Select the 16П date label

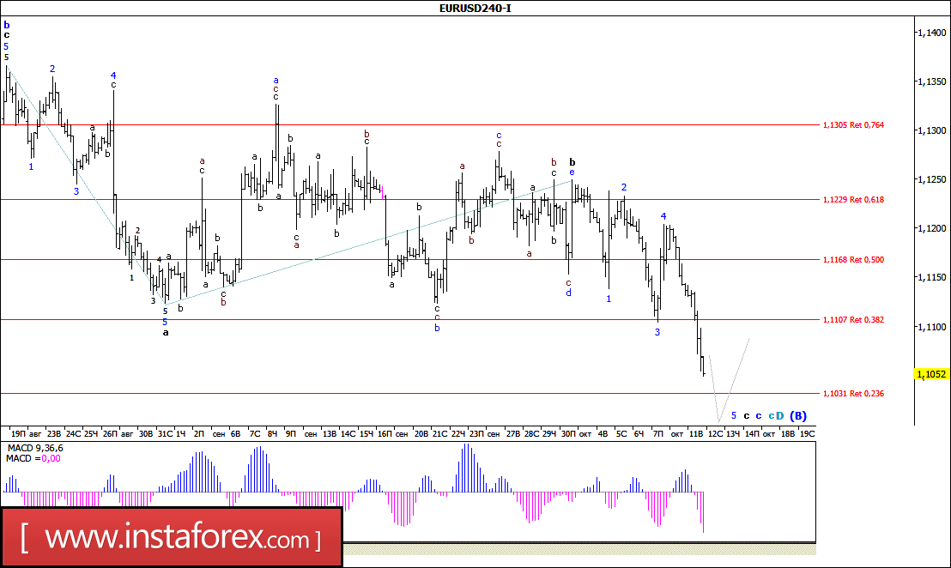tap(385, 433)
